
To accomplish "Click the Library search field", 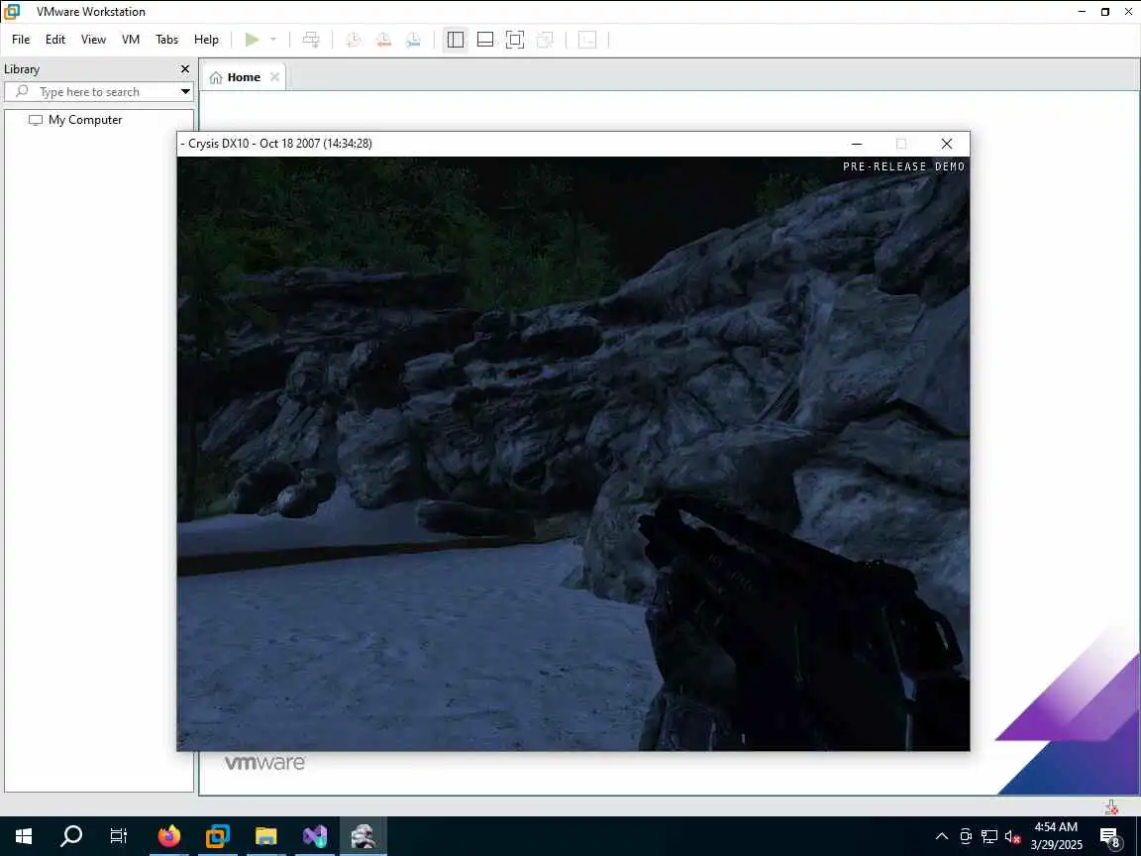I will [x=98, y=92].
